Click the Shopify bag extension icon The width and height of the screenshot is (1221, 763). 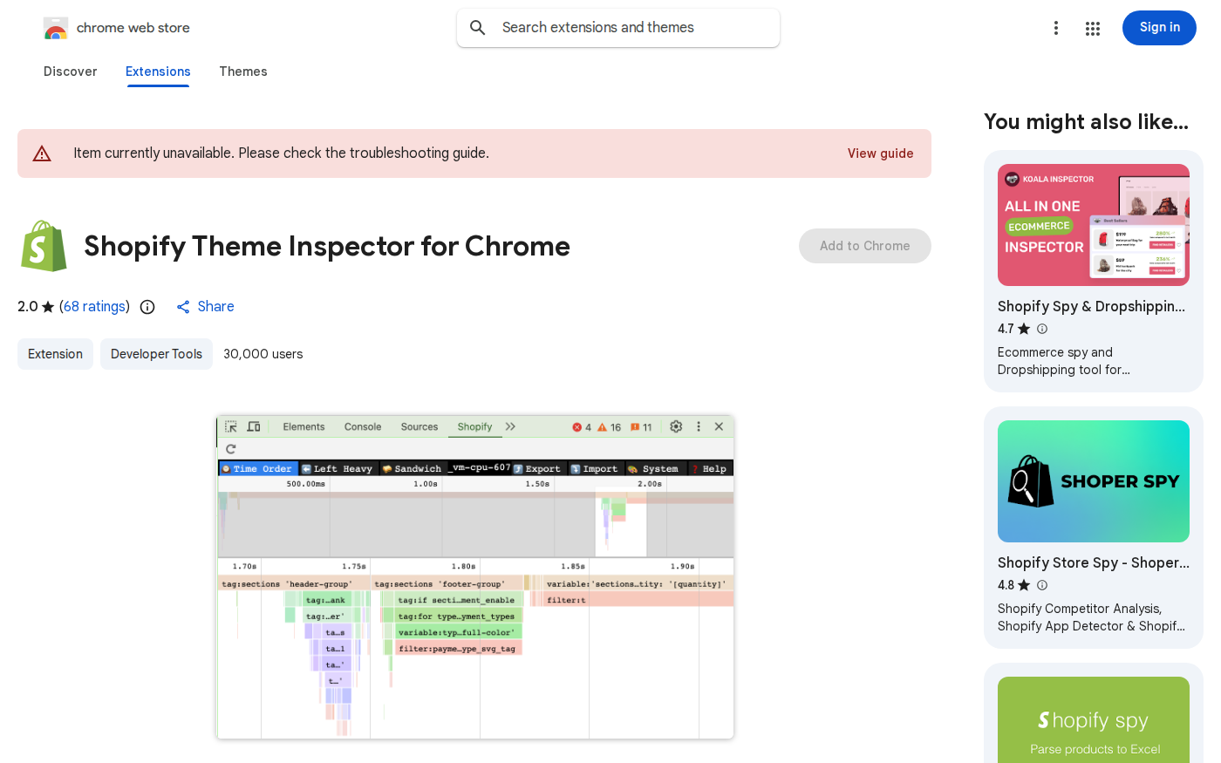pyautogui.click(x=44, y=246)
